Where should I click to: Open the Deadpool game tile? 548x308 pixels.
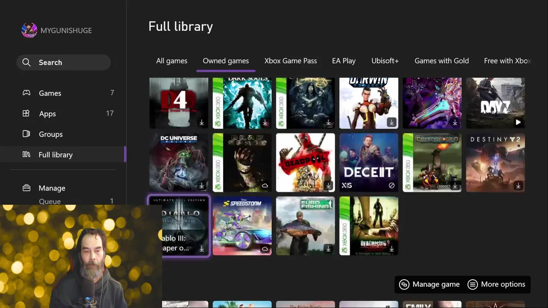305,163
